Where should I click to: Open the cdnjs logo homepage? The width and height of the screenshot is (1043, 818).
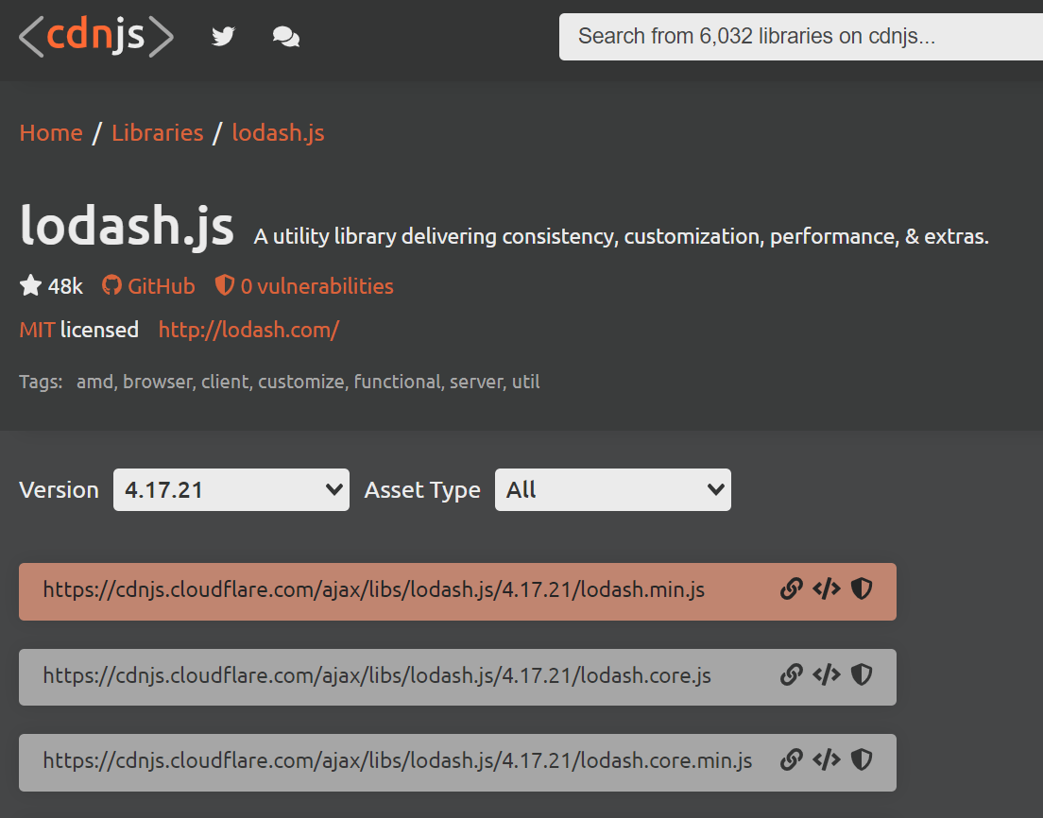(96, 36)
